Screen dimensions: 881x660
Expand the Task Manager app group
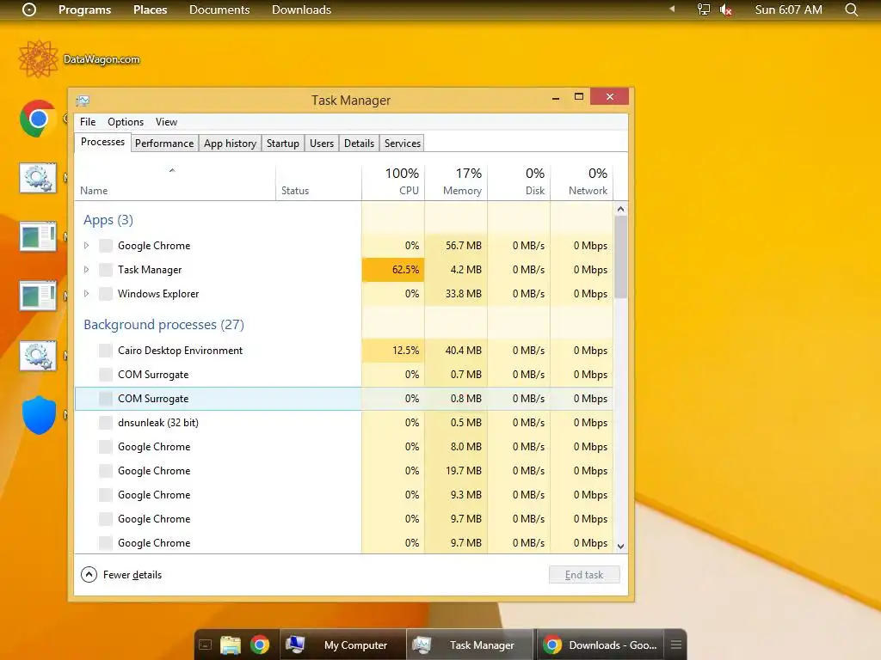86,269
